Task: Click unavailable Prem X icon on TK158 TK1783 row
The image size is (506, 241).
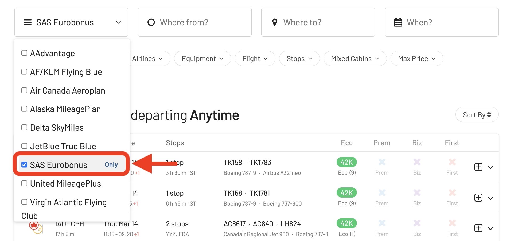Action: click(x=382, y=162)
